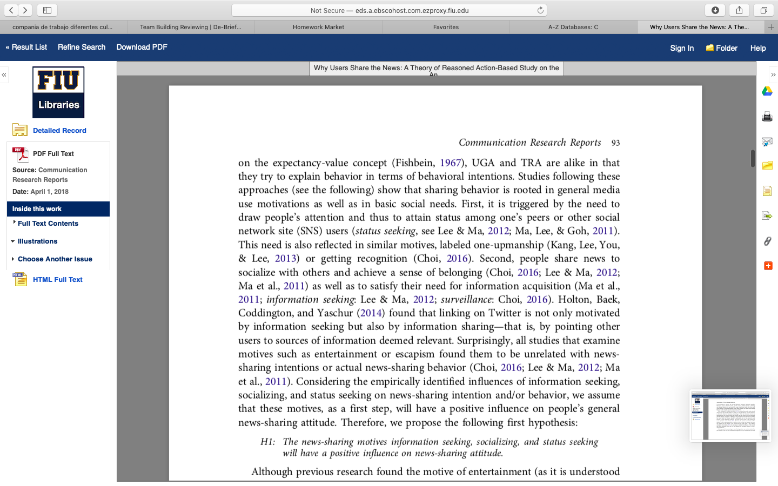Click Sign In link
Viewport: 778px width, 486px height.
point(682,48)
